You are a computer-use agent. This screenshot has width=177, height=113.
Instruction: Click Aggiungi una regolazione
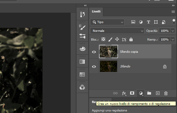click(x=109, y=111)
